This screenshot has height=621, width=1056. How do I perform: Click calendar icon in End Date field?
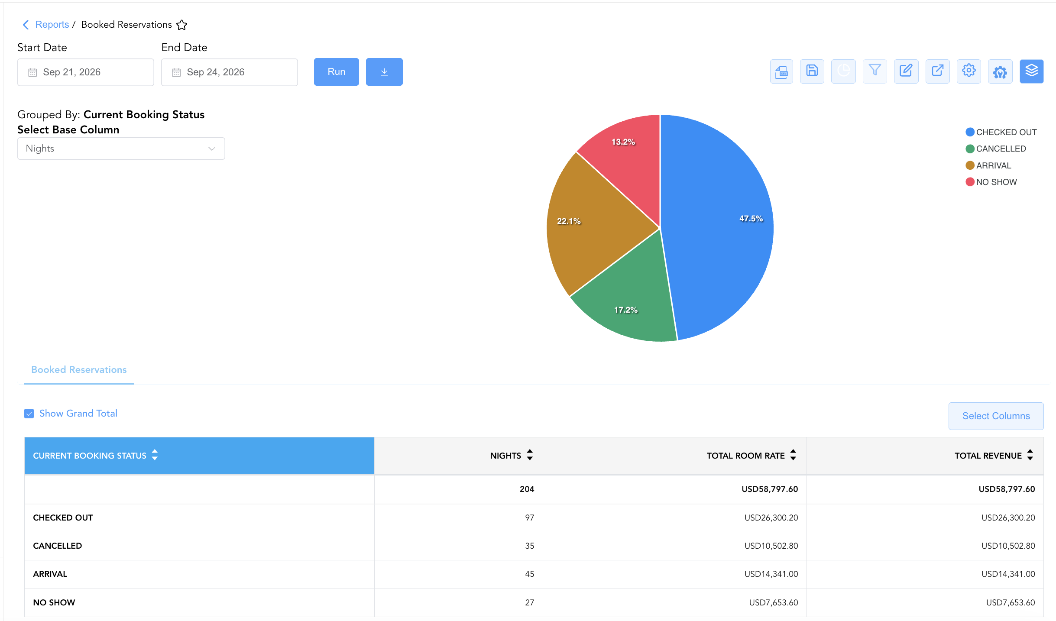[176, 72]
